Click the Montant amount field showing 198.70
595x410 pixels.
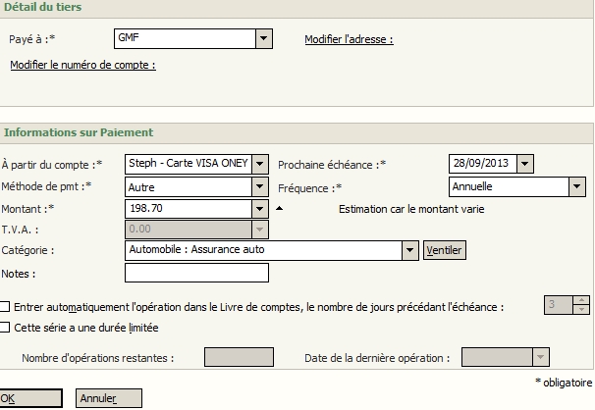188,209
